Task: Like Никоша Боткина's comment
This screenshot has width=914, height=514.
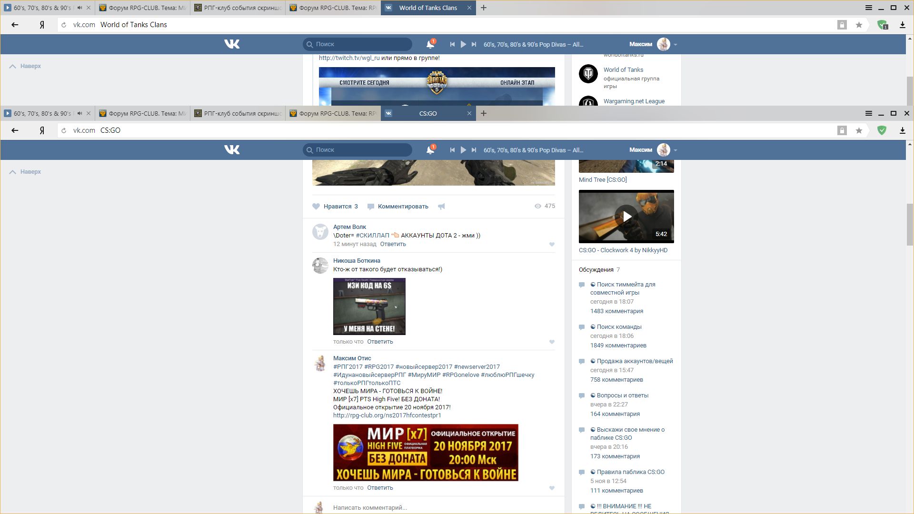Action: coord(552,342)
